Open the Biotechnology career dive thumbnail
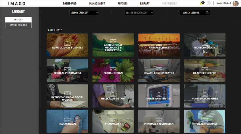 tap(205, 45)
